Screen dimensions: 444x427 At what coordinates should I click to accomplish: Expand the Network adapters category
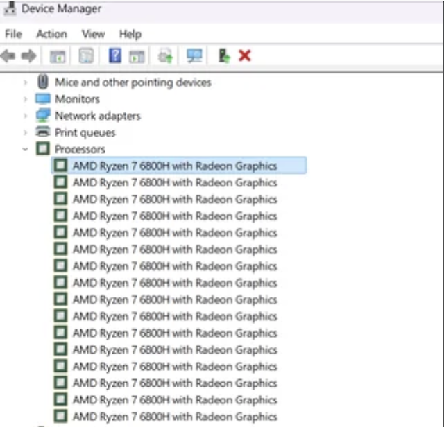pyautogui.click(x=25, y=116)
